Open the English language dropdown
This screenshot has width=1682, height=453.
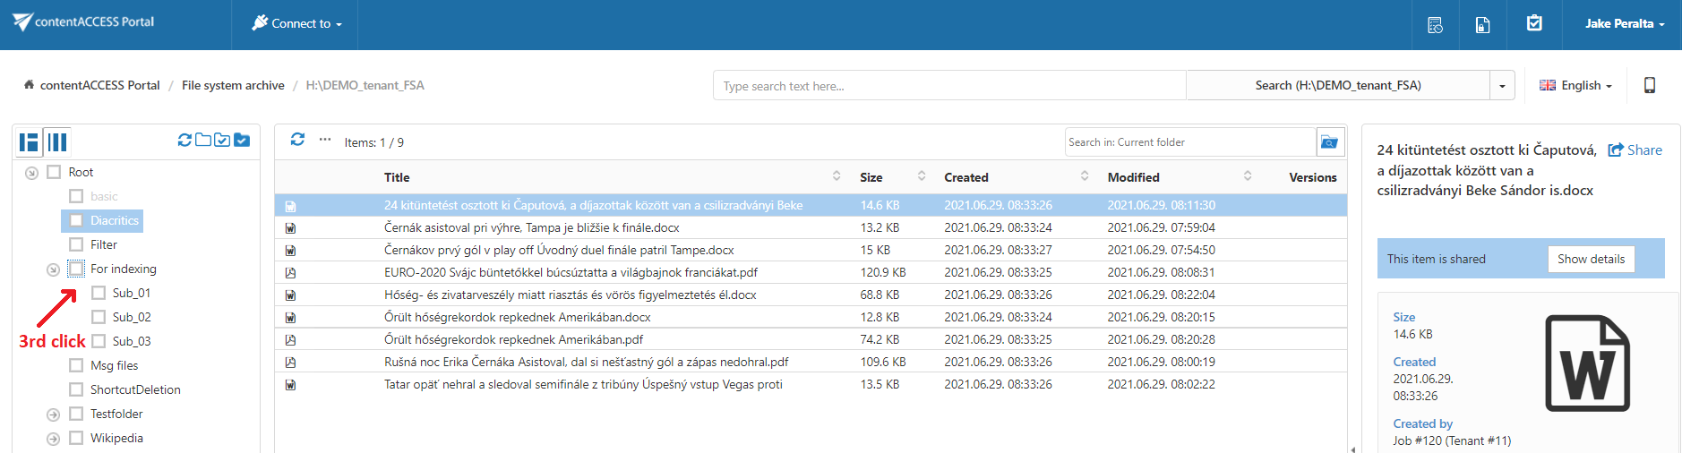(1575, 86)
